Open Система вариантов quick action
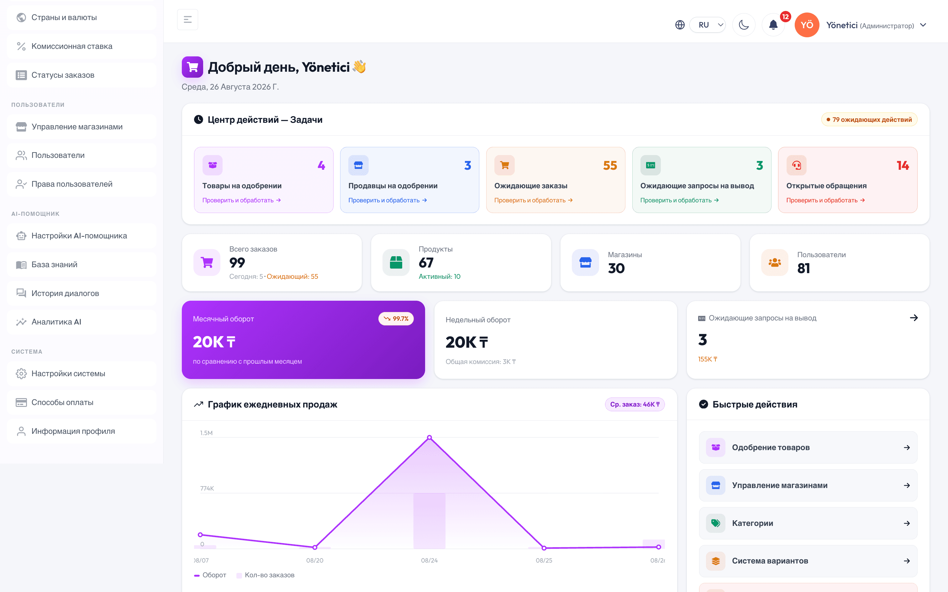948x592 pixels. click(808, 561)
